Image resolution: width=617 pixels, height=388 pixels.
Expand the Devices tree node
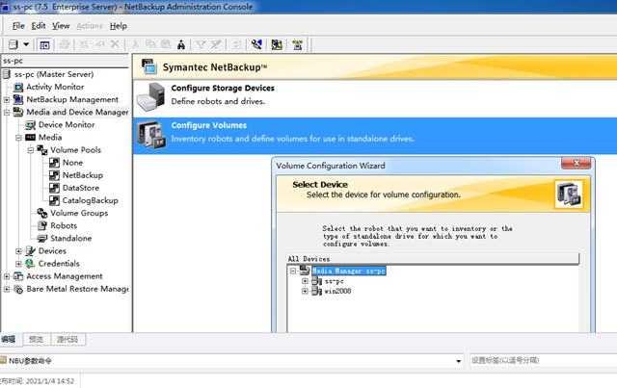[18, 251]
